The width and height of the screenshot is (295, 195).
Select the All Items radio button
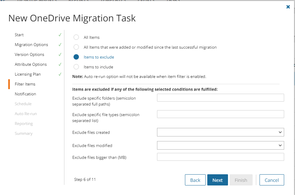pyautogui.click(x=76, y=37)
